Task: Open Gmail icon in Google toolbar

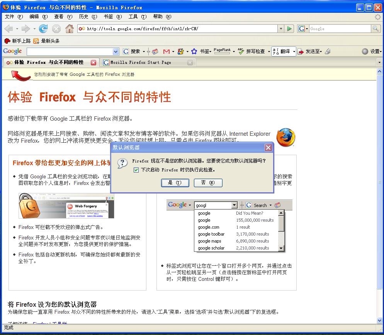Action: [167, 51]
